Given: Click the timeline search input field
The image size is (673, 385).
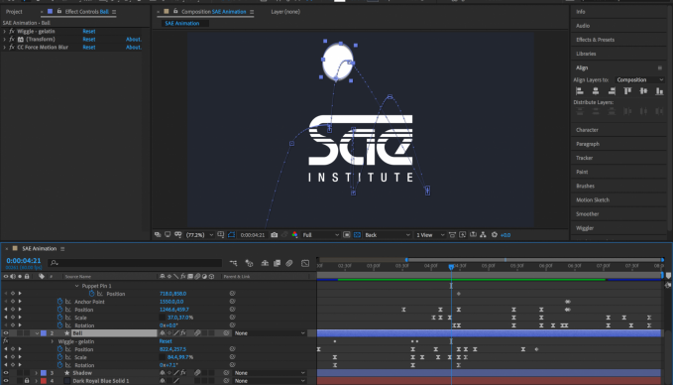Looking at the screenshot, I should (136, 263).
